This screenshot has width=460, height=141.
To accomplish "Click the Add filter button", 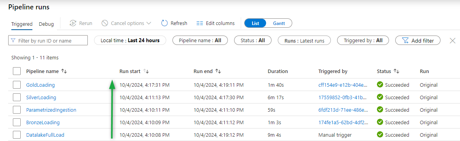I will pos(418,41).
